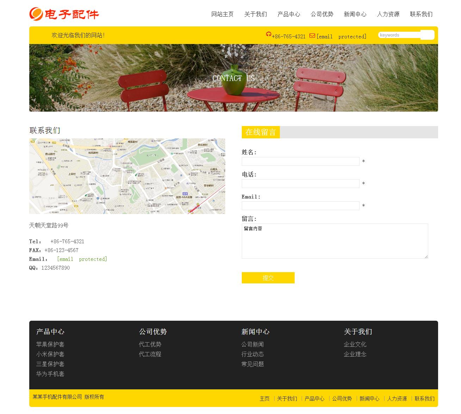Click 公司优势 in bottom yellow bar
The width and height of the screenshot is (461, 414).
tap(342, 399)
